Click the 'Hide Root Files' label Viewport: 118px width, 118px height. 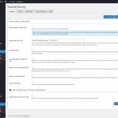point(14,50)
